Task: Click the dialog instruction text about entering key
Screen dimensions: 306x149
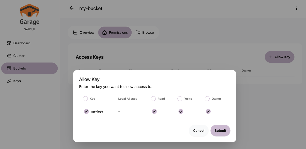Action: coord(116,87)
